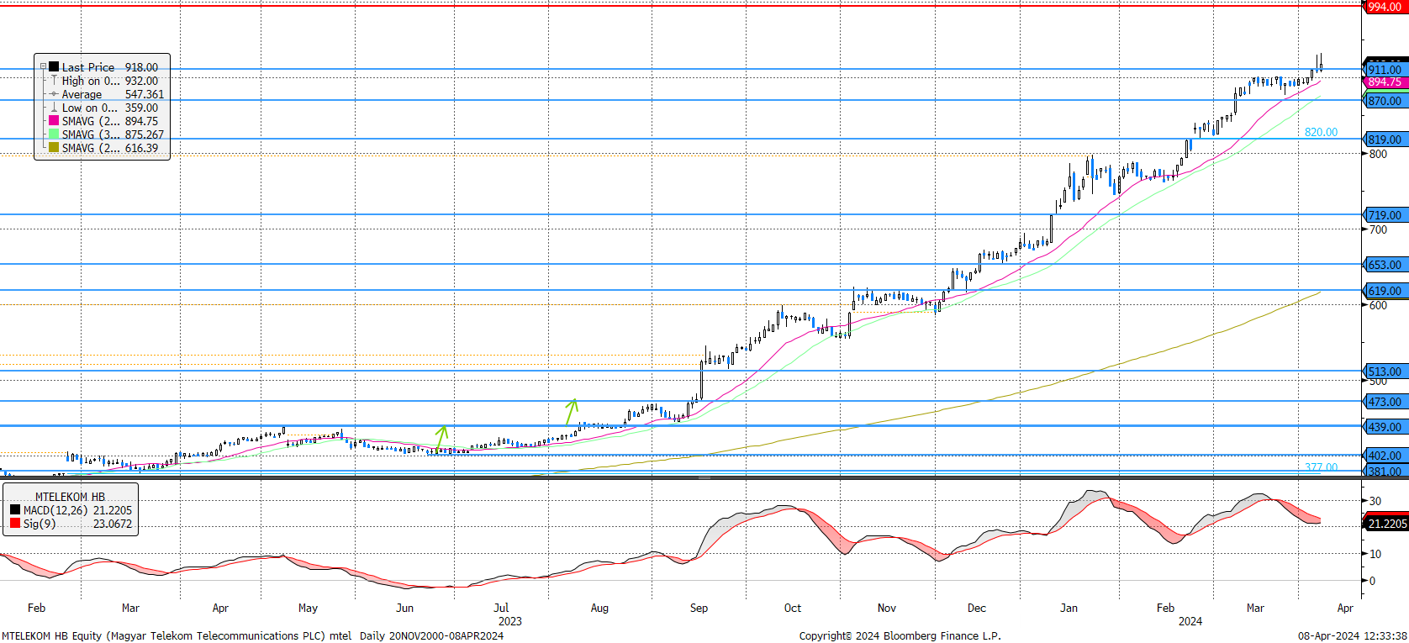Select the 'High on 0...' legend row
This screenshot has height=643, width=1409.
(x=102, y=81)
